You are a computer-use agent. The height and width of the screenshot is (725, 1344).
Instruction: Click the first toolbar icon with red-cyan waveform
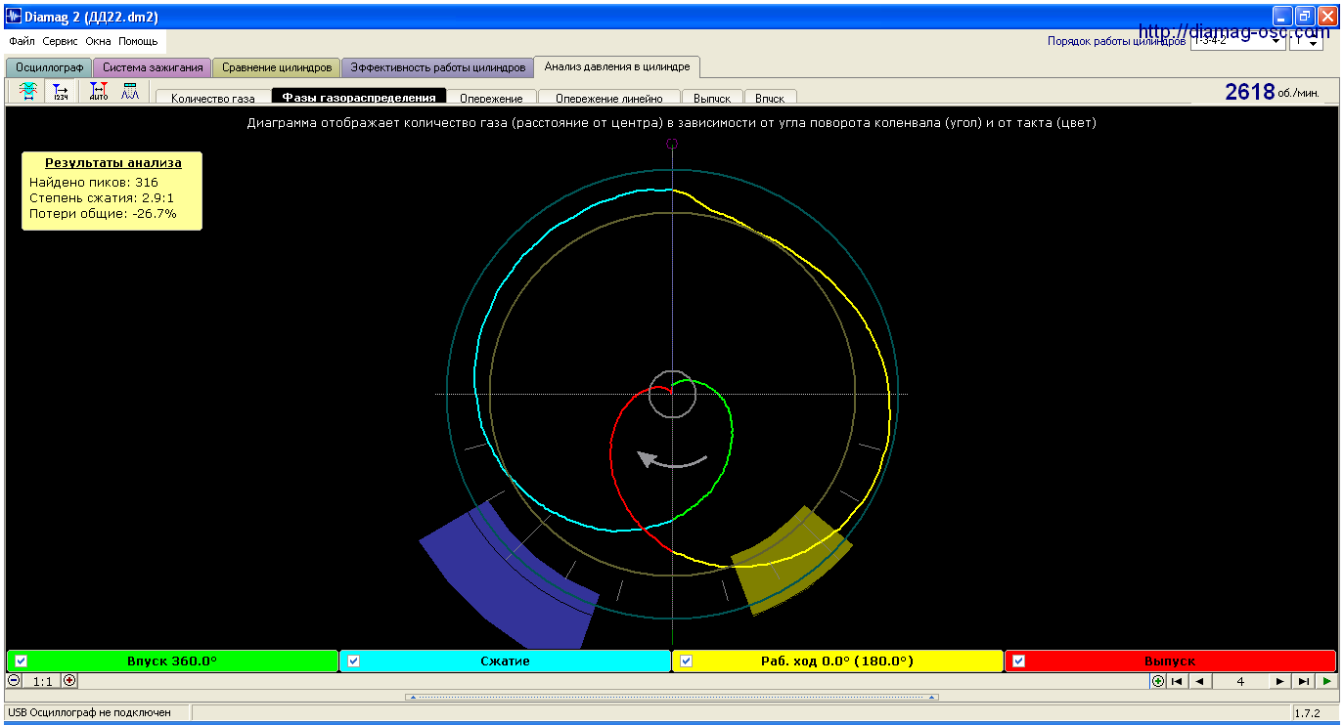28,91
